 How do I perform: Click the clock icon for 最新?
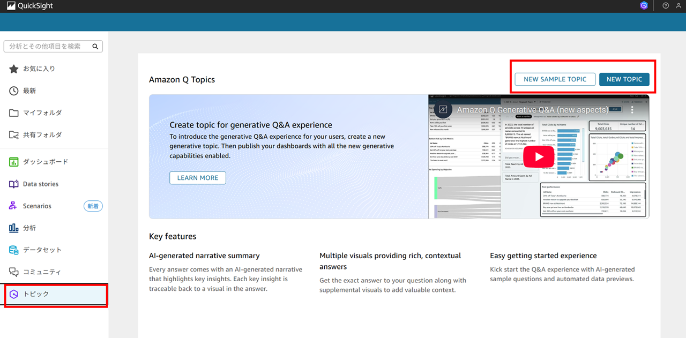pos(14,91)
